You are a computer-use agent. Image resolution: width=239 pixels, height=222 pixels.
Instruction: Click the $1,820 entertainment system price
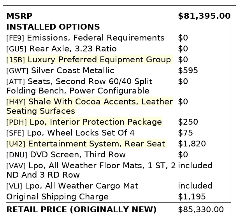tap(192, 144)
